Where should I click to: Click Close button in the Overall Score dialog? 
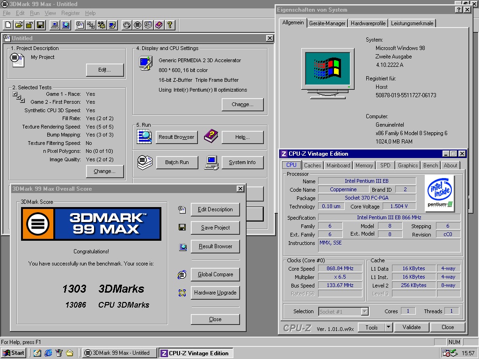coord(215,319)
